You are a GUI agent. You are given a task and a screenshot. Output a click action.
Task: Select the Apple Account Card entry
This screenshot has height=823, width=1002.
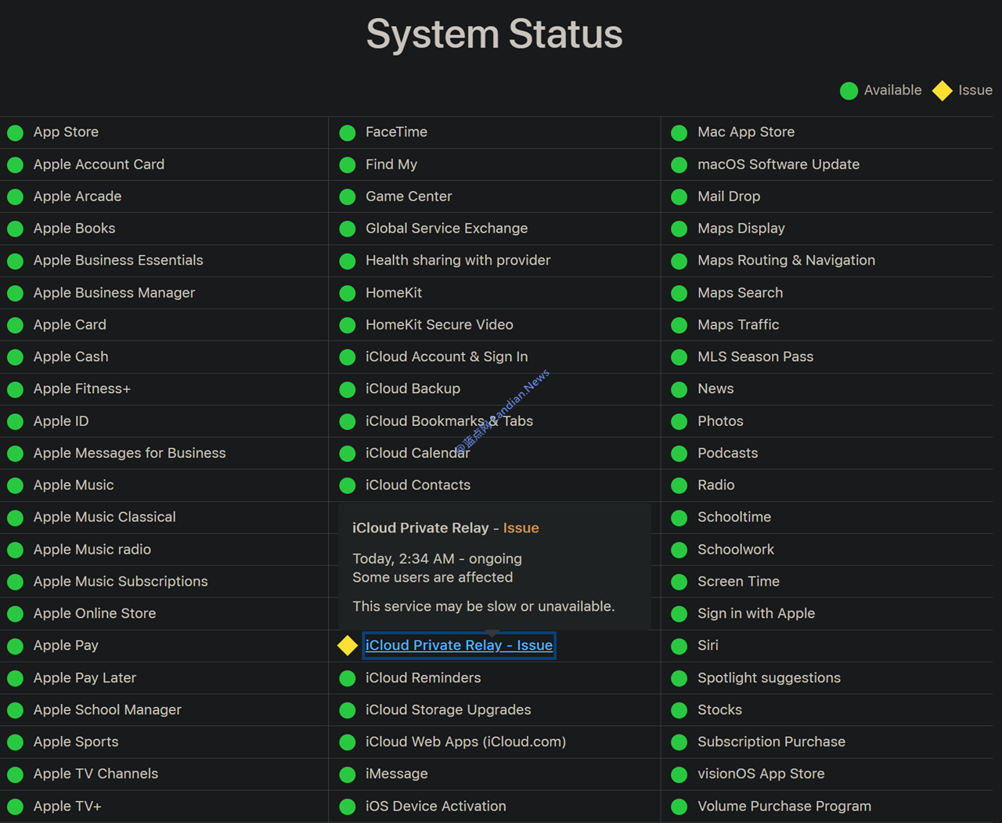click(99, 164)
